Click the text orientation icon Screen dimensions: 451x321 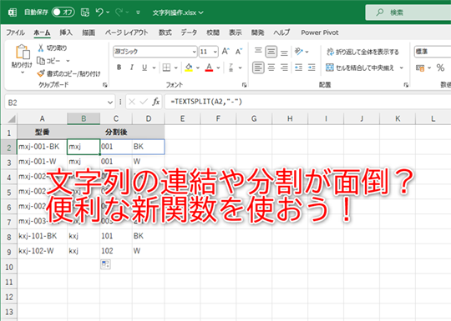299,52
